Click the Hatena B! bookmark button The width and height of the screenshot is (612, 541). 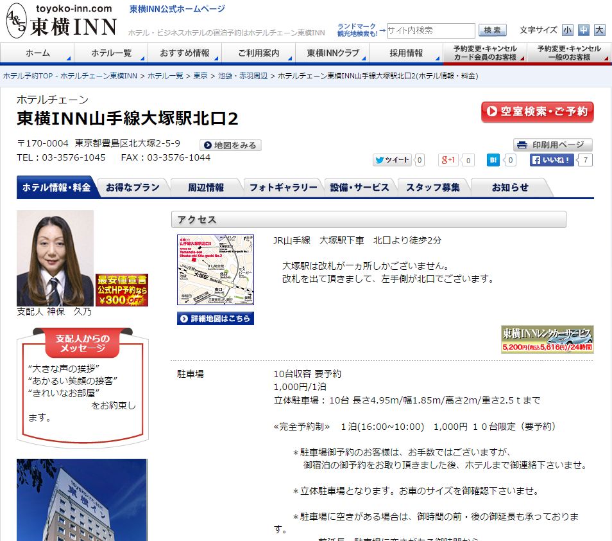(493, 160)
